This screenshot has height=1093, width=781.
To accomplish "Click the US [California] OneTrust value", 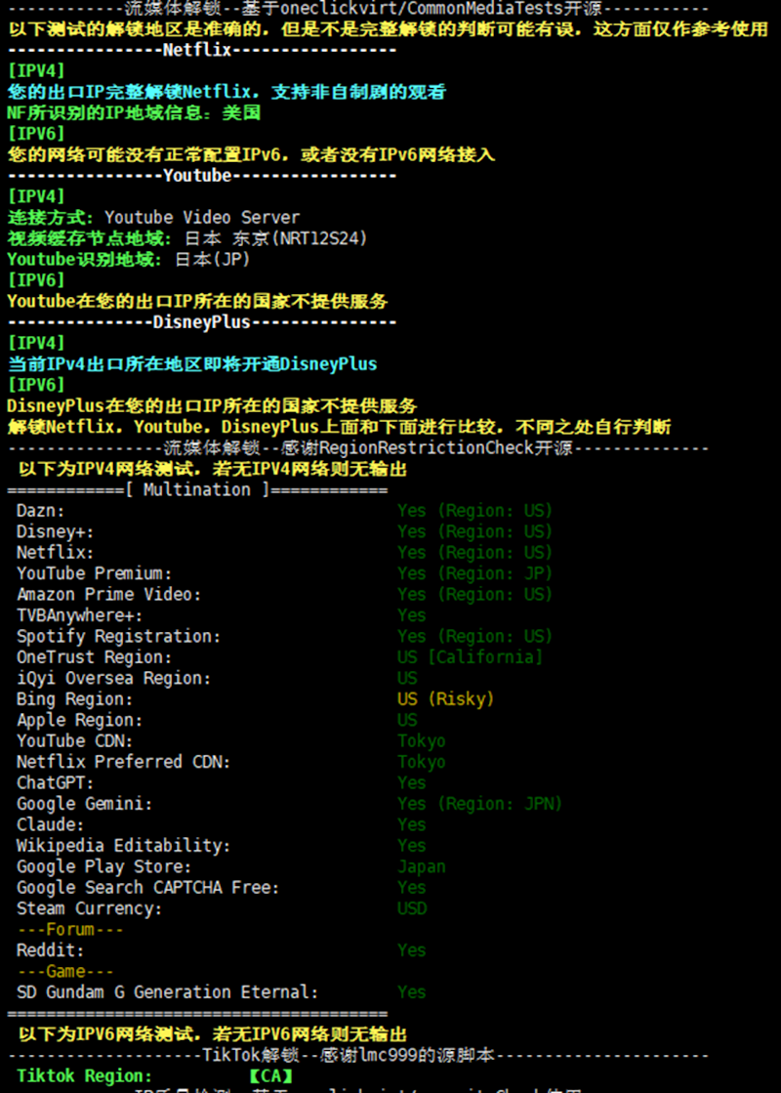I will 470,657.
